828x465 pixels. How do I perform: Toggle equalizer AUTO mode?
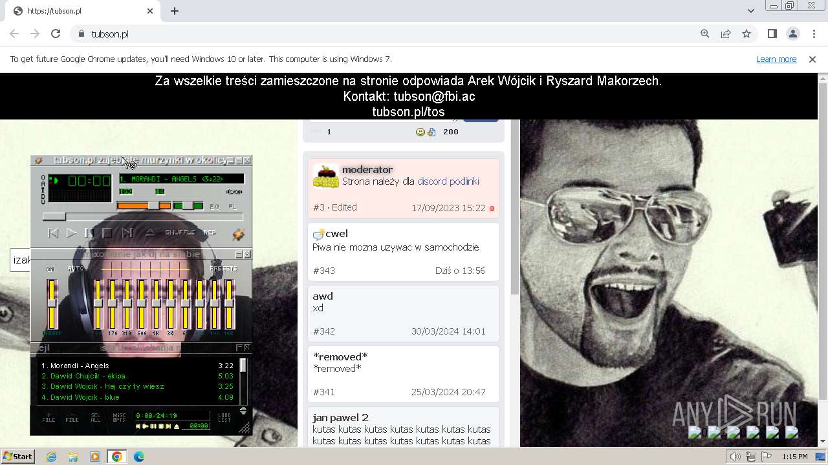76,269
